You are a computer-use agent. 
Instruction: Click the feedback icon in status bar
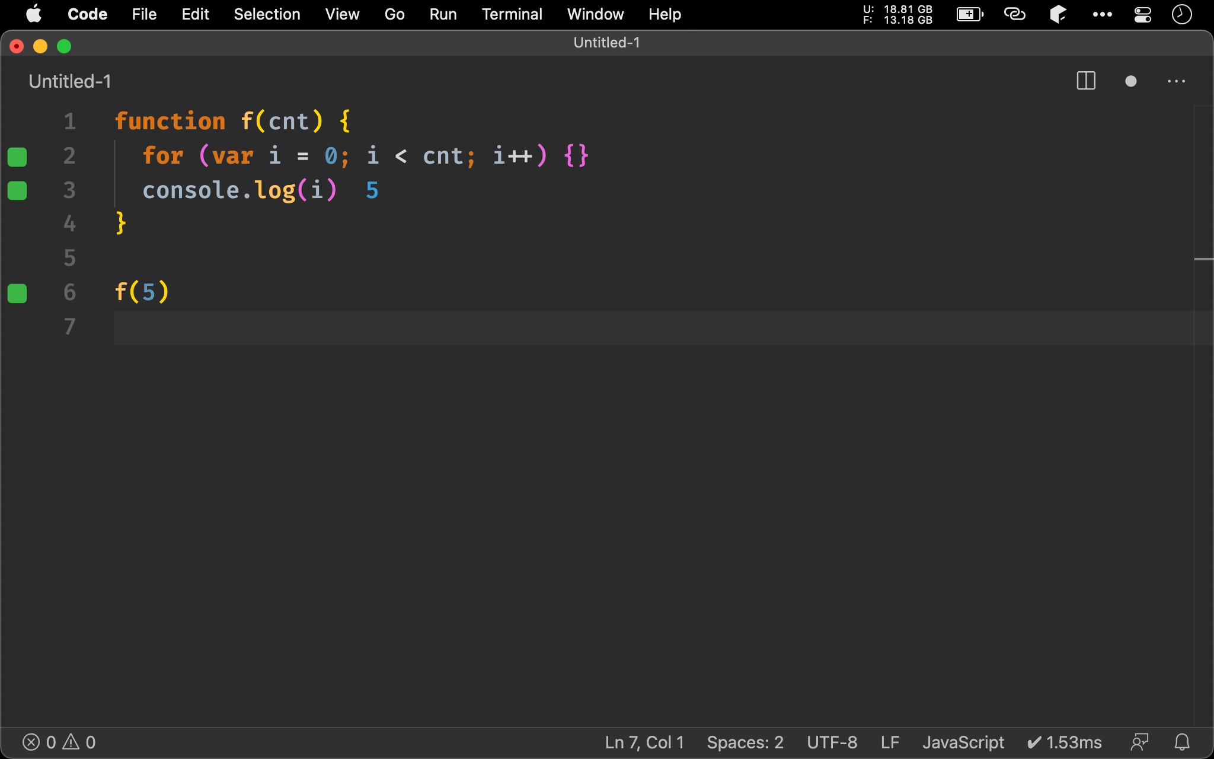(1139, 742)
